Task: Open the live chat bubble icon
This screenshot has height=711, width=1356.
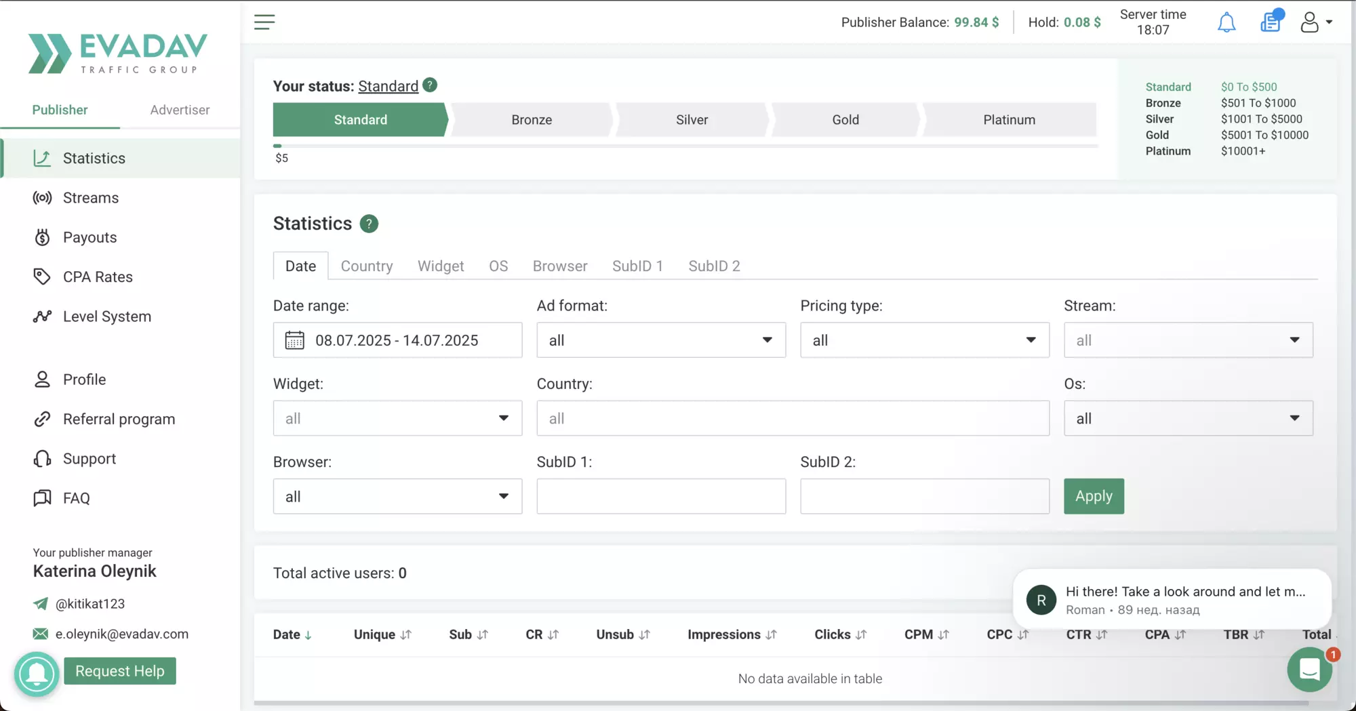Action: click(1310, 670)
